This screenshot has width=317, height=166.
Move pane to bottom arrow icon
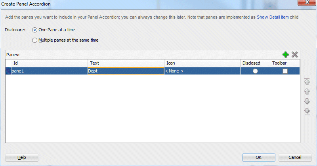coord(307,111)
